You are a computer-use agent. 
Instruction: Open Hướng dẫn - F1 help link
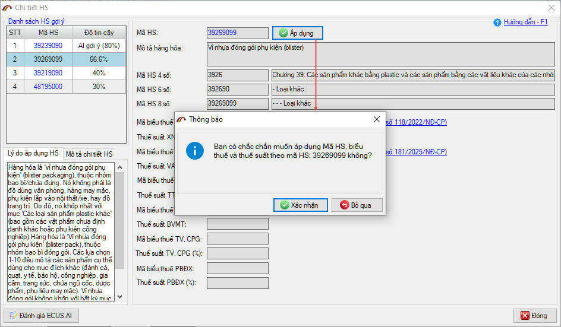pos(525,22)
